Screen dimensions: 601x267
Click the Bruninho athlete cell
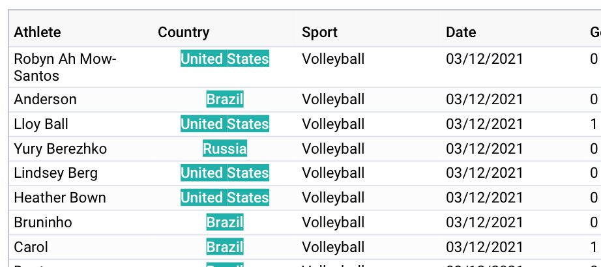80,222
